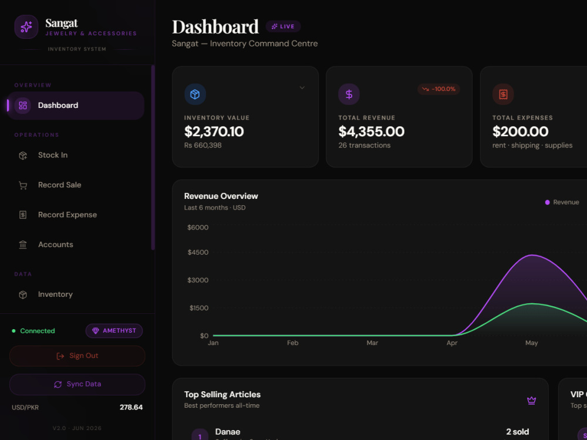Click the Jan label on chart axis
Screen dimensions: 587x440
[x=213, y=343]
